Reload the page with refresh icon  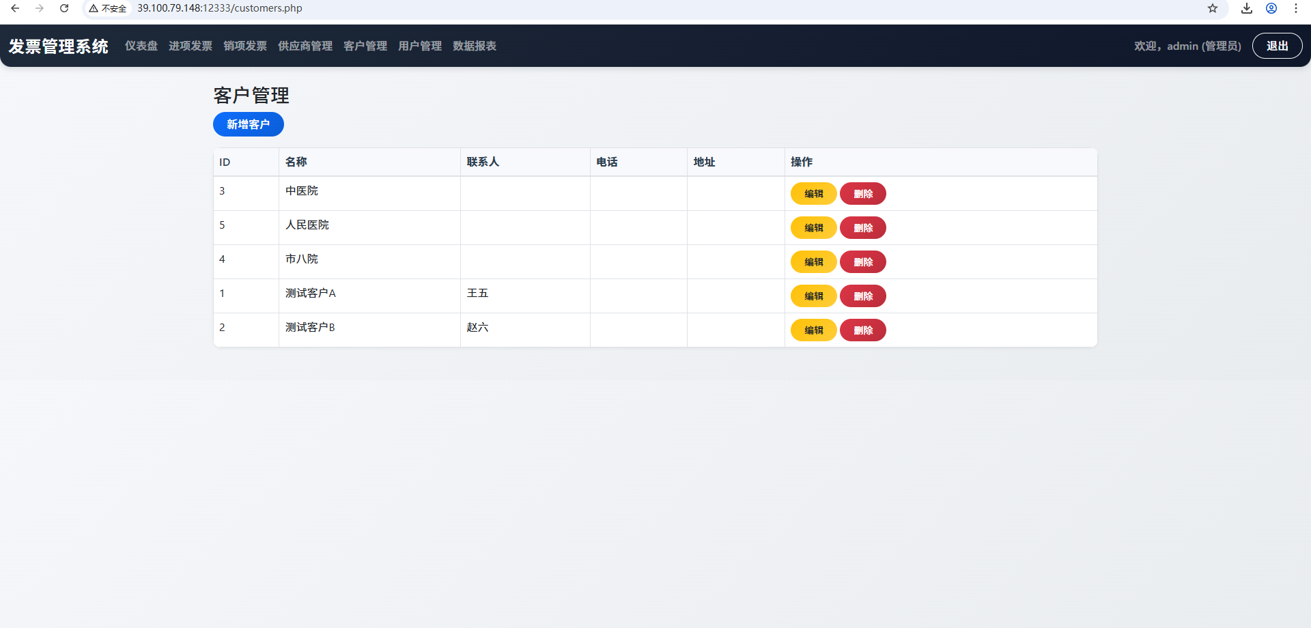[64, 8]
